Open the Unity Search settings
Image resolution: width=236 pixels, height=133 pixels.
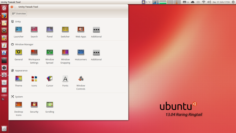(x=34, y=32)
